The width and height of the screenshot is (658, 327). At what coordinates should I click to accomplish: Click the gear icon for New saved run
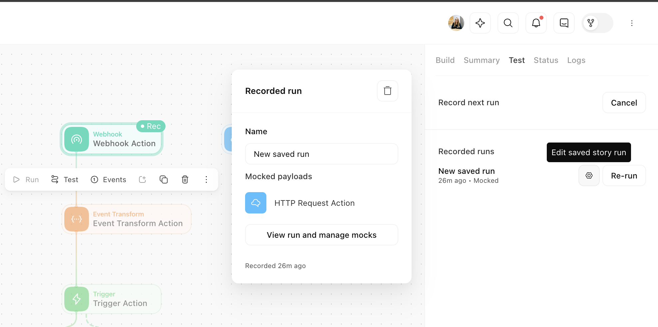(x=589, y=175)
